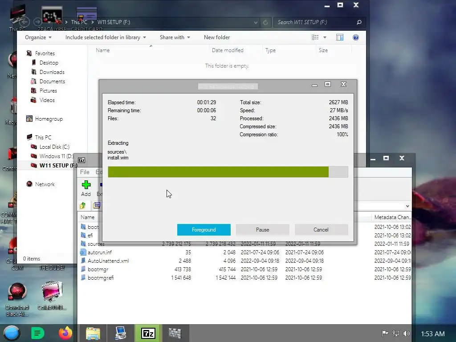
Task: Select Favorites in navigation pane
Action: coord(45,53)
